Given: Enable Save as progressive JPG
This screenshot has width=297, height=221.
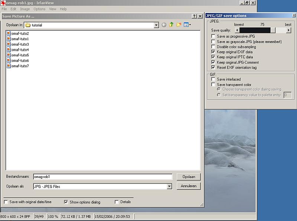Looking at the screenshot, I should (x=213, y=36).
